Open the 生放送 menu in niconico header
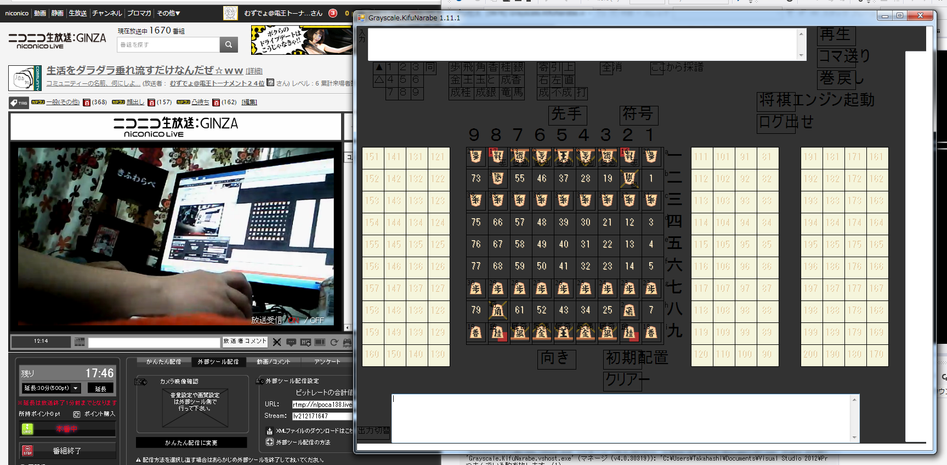Viewport: 947px width, 465px height. (77, 13)
